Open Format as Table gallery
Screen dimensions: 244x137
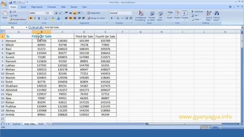click(x=151, y=16)
